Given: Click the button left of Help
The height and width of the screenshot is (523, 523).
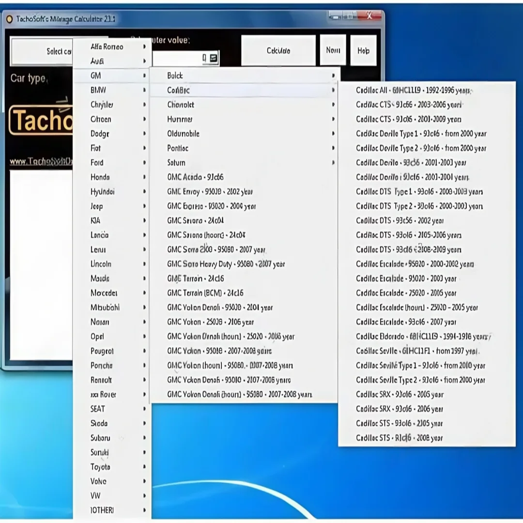Looking at the screenshot, I should 333,50.
